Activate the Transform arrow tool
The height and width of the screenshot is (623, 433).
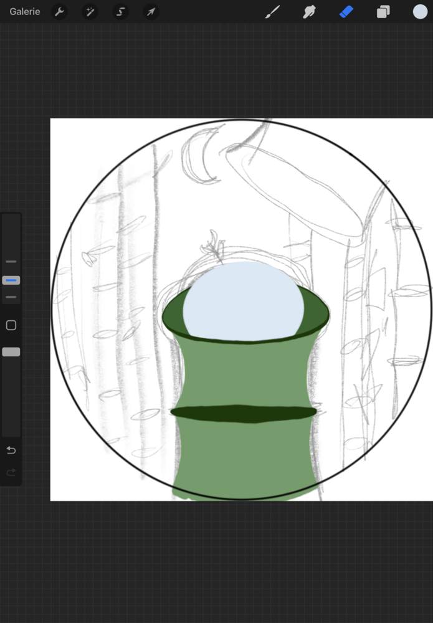[x=151, y=12]
